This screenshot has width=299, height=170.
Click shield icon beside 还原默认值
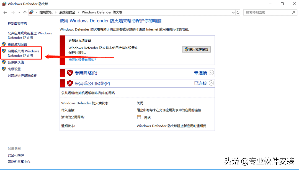coord(4,62)
